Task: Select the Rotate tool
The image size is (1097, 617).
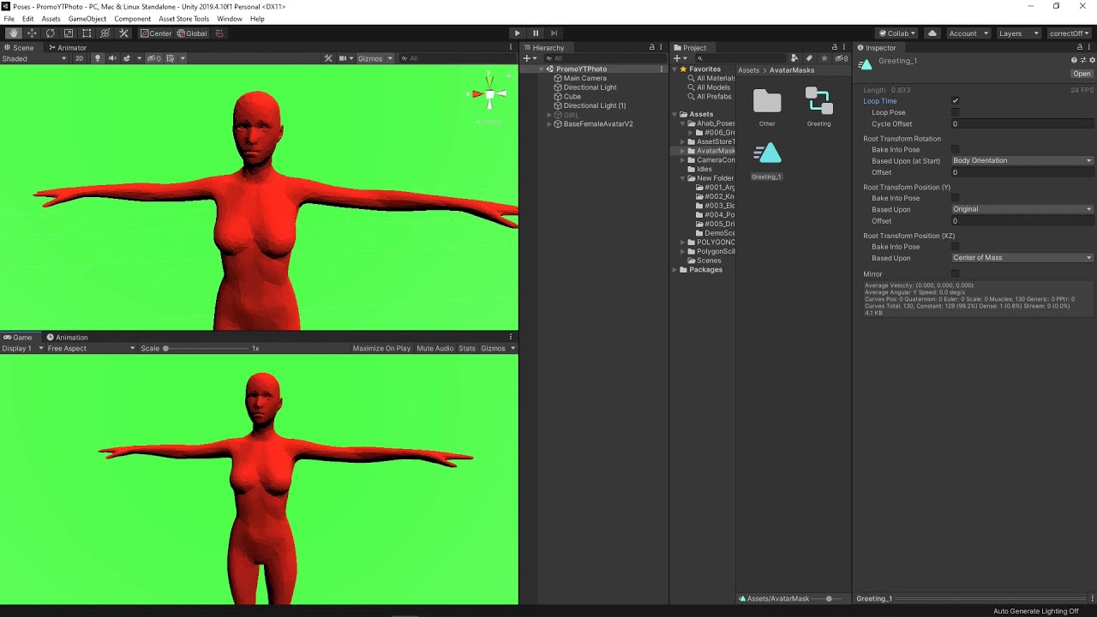Action: (x=51, y=33)
